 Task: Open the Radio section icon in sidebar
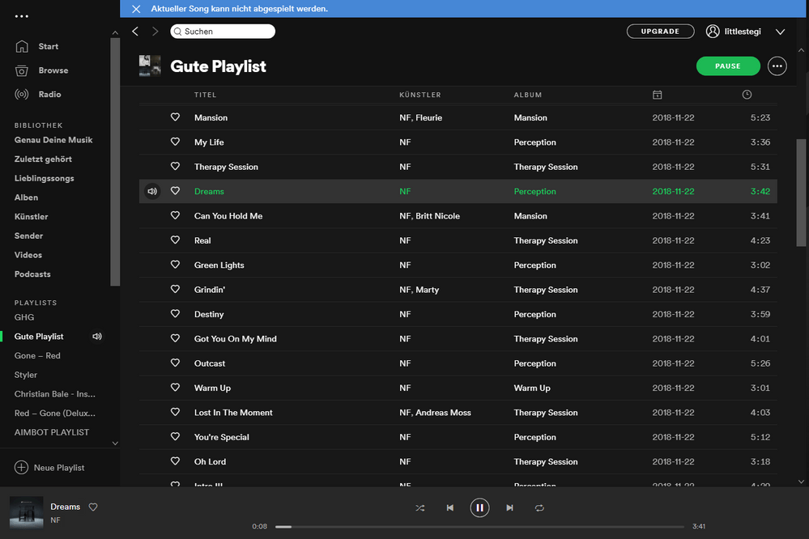coord(22,95)
